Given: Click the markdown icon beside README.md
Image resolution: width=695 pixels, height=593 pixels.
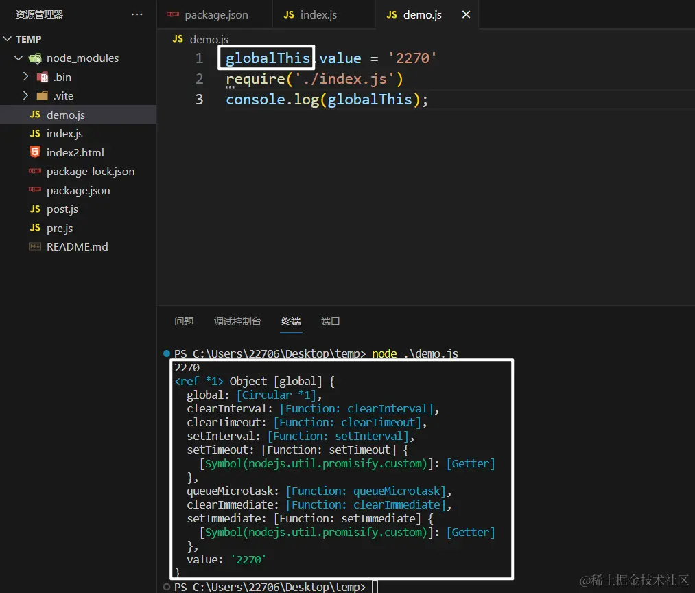Looking at the screenshot, I should coord(35,246).
